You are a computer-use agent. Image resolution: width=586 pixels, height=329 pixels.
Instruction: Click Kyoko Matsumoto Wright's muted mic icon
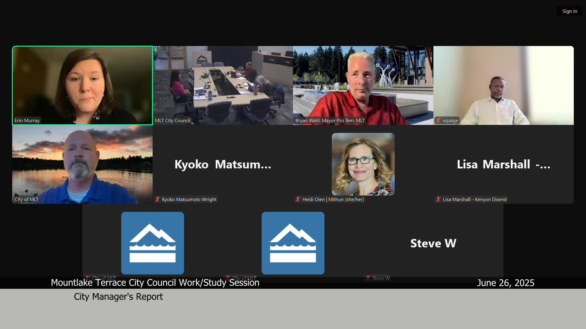157,200
